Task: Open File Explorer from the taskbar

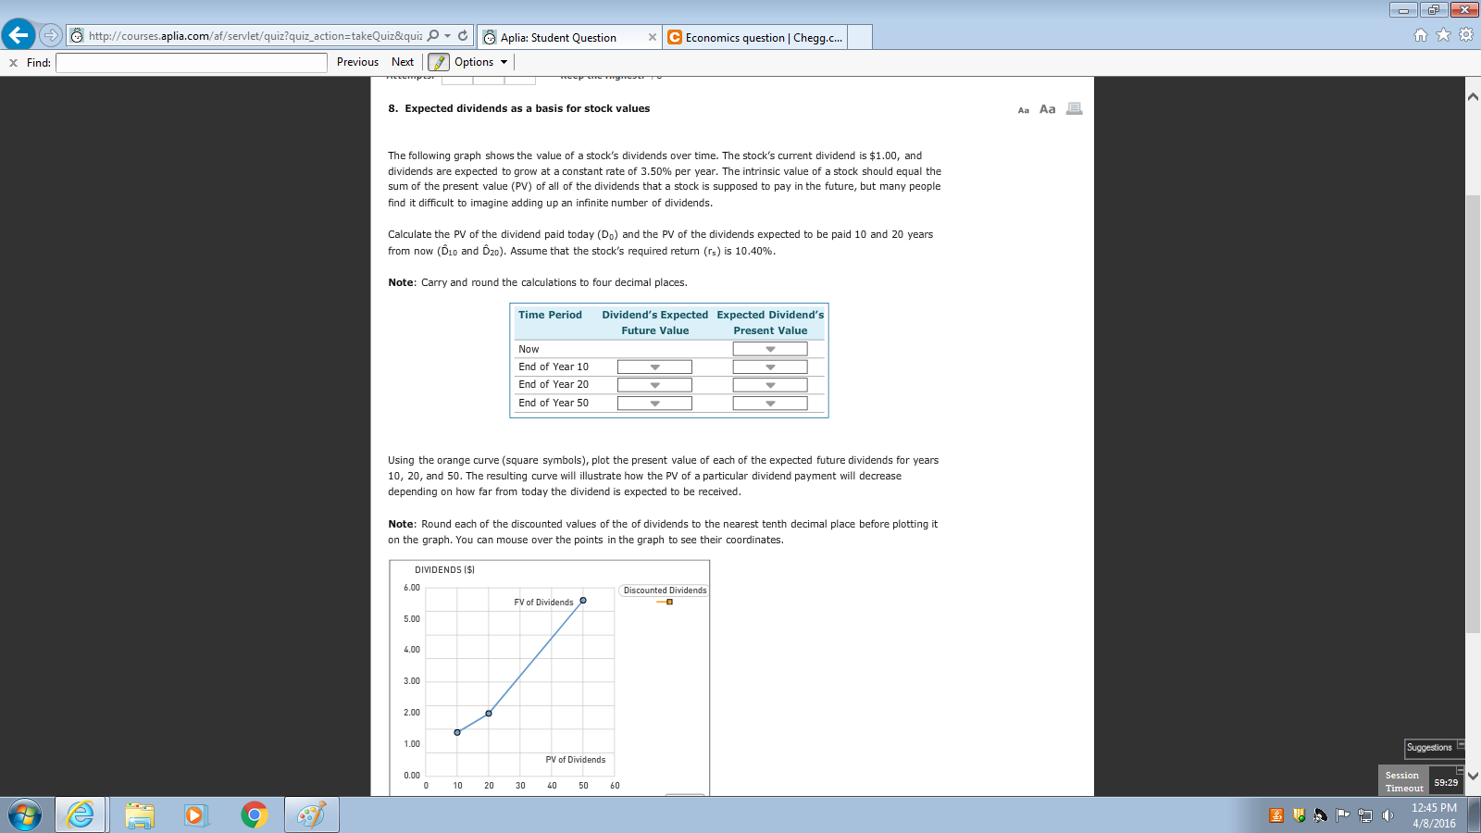Action: [140, 814]
